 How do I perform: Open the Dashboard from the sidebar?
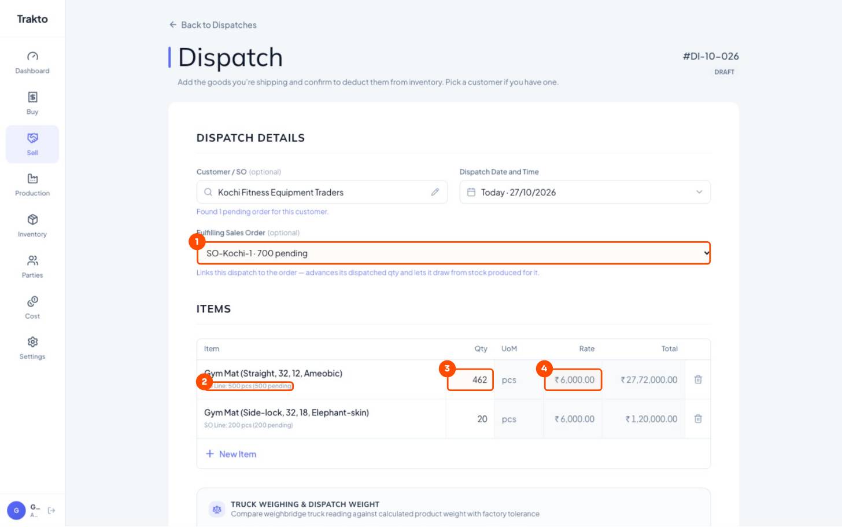pos(32,62)
